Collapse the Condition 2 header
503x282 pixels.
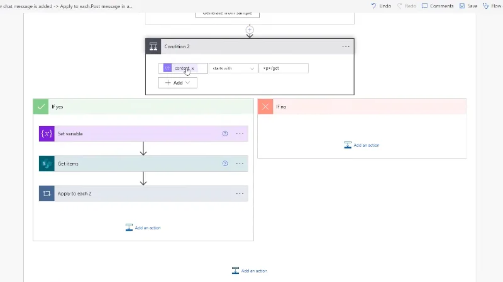pyautogui.click(x=250, y=46)
